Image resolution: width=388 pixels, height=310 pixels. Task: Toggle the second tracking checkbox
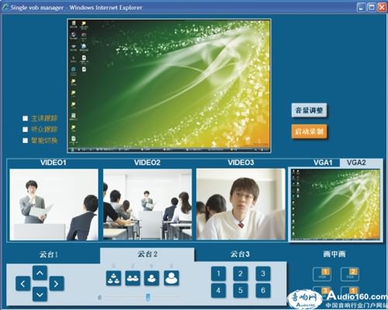pos(25,129)
